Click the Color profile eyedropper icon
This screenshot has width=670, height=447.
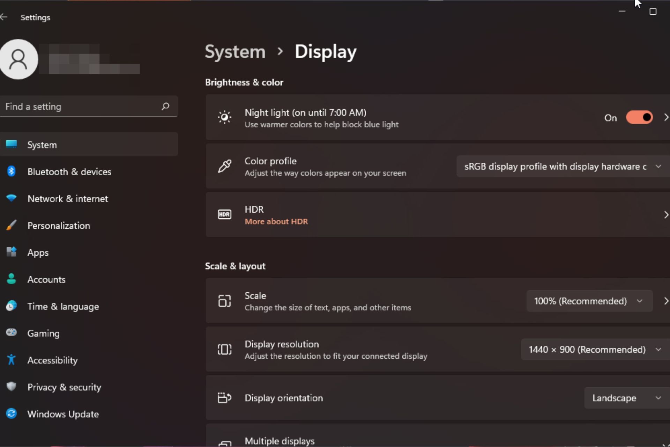click(224, 166)
